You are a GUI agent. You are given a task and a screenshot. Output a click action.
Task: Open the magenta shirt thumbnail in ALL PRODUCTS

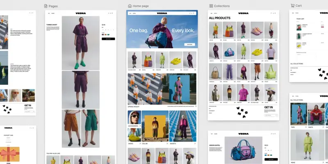(243, 93)
